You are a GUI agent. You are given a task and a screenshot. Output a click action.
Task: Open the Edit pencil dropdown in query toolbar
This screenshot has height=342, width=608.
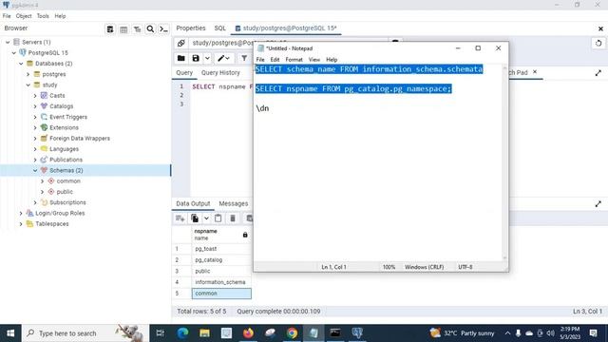click(223, 58)
